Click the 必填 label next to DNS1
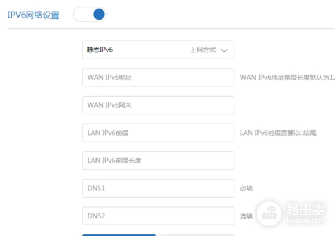This screenshot has height=236, width=335. click(246, 189)
